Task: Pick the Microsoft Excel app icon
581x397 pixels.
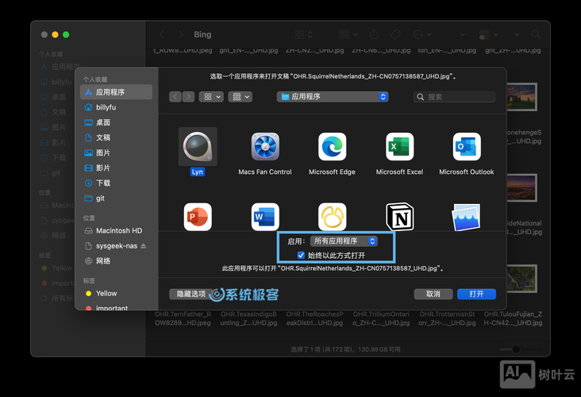Action: coord(399,146)
